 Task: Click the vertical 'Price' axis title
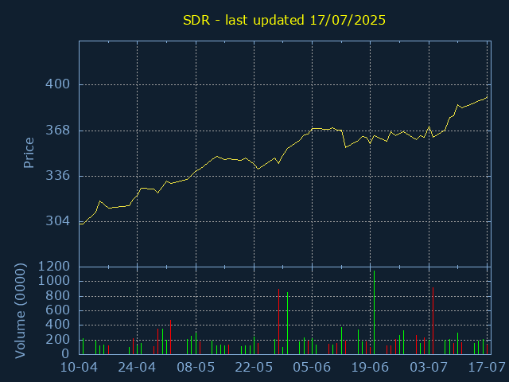29,153
